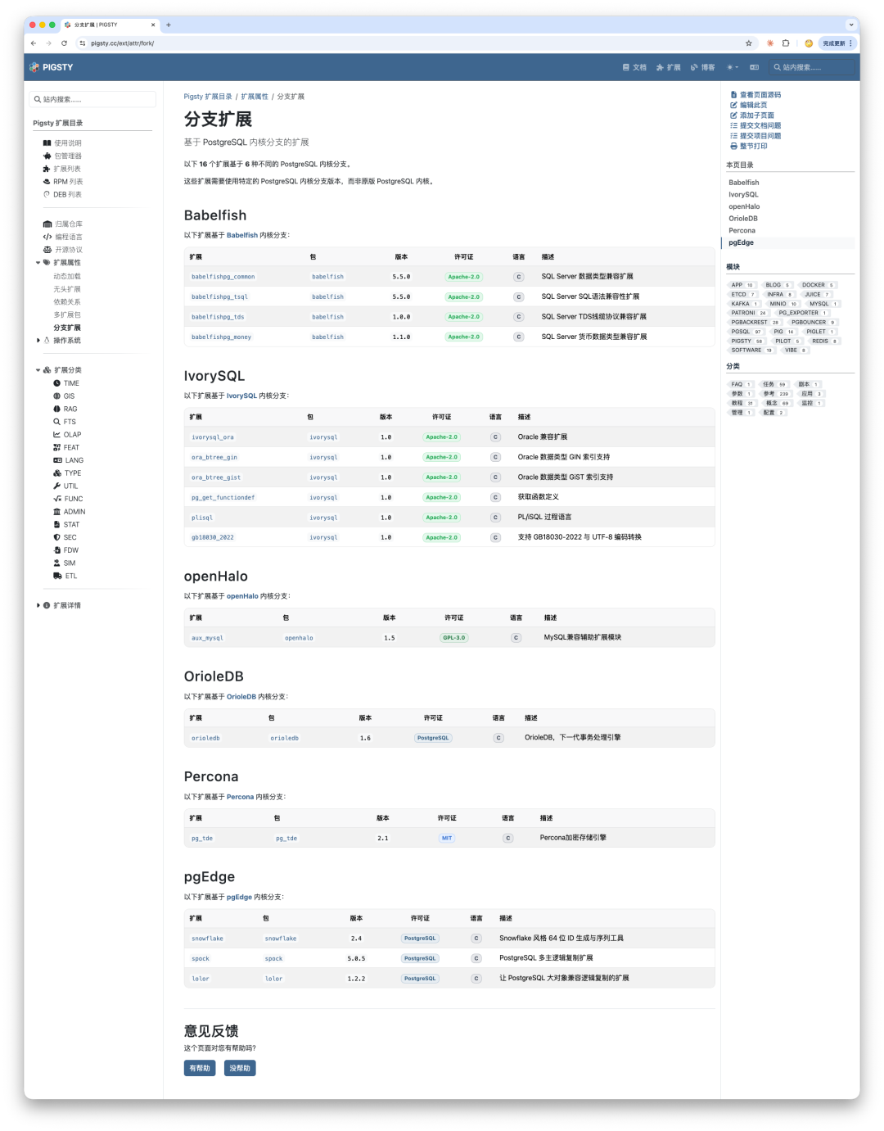This screenshot has width=884, height=1131.
Task: Click the Debian swirl icon for DEB 列表
Action: coord(47,195)
